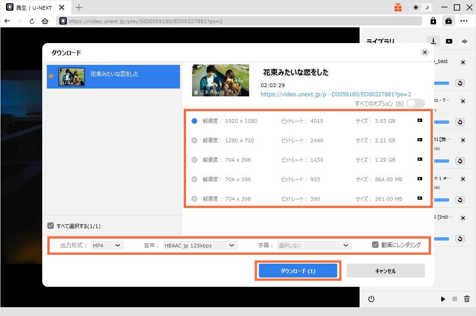Screen dimensions: 476x316
Task: Click the large movie thumbnail in dialog
Action: [221, 80]
